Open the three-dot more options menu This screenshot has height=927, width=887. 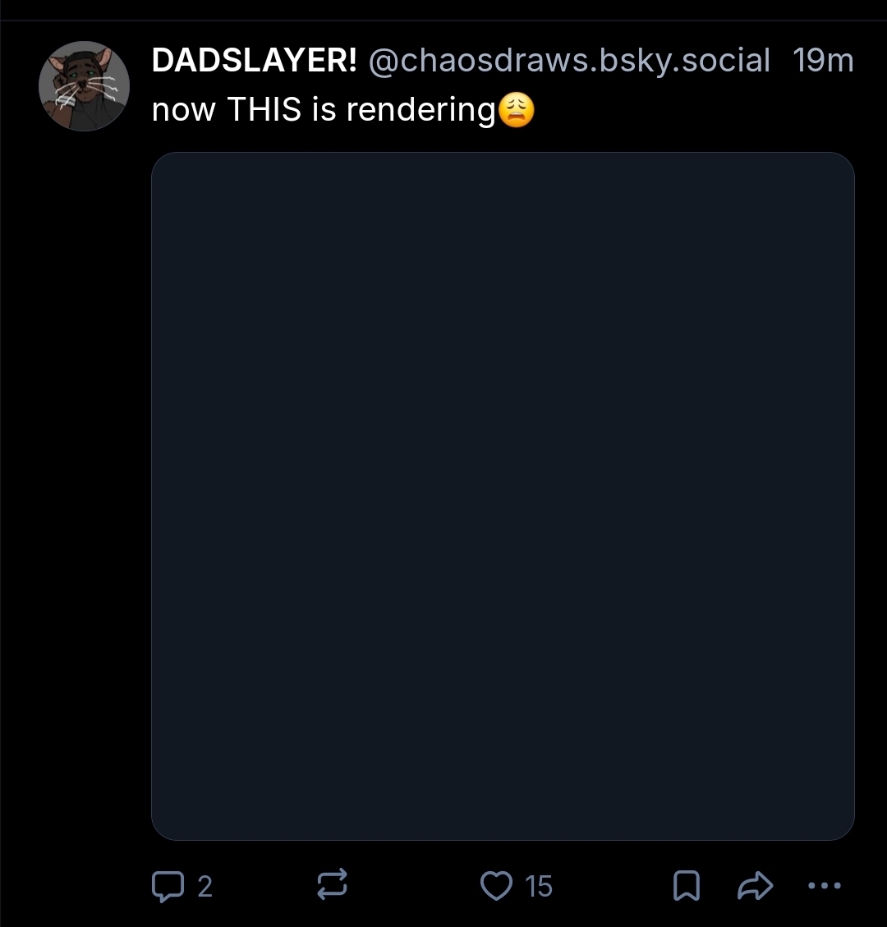coord(825,886)
